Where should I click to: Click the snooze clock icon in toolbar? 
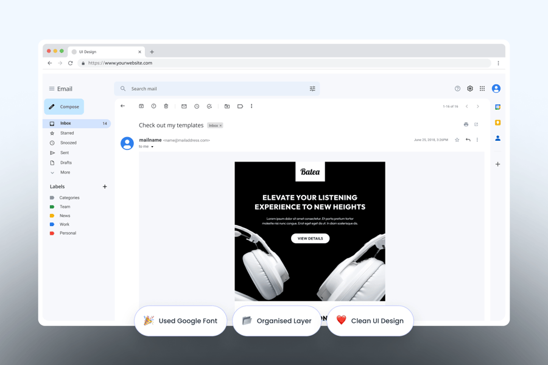(197, 106)
